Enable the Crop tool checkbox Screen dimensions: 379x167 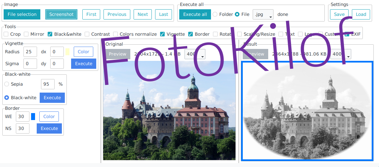point(6,34)
